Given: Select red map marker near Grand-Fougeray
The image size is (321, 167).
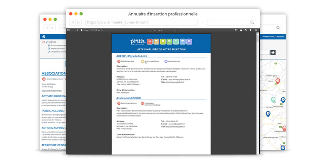Looking at the screenshot, I should click(278, 81).
